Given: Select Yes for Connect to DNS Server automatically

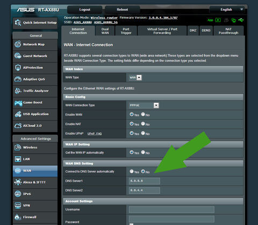Looking at the screenshot, I should (x=132, y=171).
